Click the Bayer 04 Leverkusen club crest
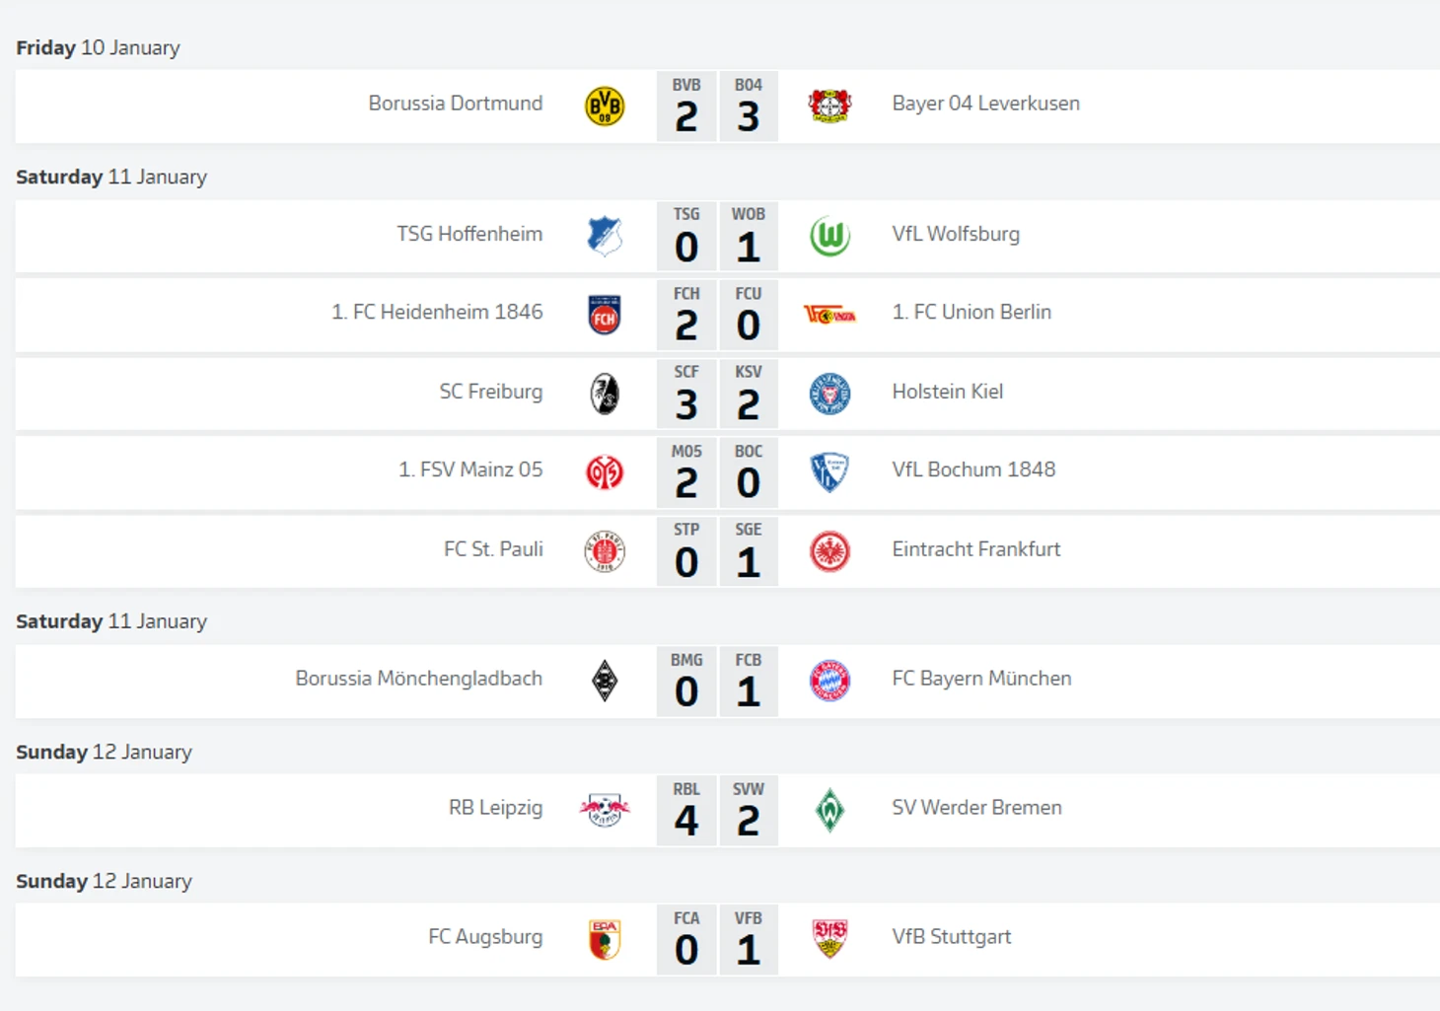 point(829,105)
